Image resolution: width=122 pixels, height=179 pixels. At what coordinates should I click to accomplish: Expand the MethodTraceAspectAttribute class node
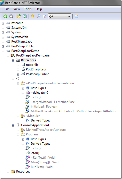coord(18,130)
